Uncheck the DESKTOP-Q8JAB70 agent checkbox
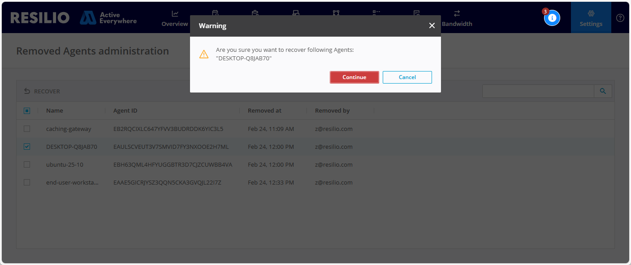Viewport: 631px width, 265px height. point(27,147)
